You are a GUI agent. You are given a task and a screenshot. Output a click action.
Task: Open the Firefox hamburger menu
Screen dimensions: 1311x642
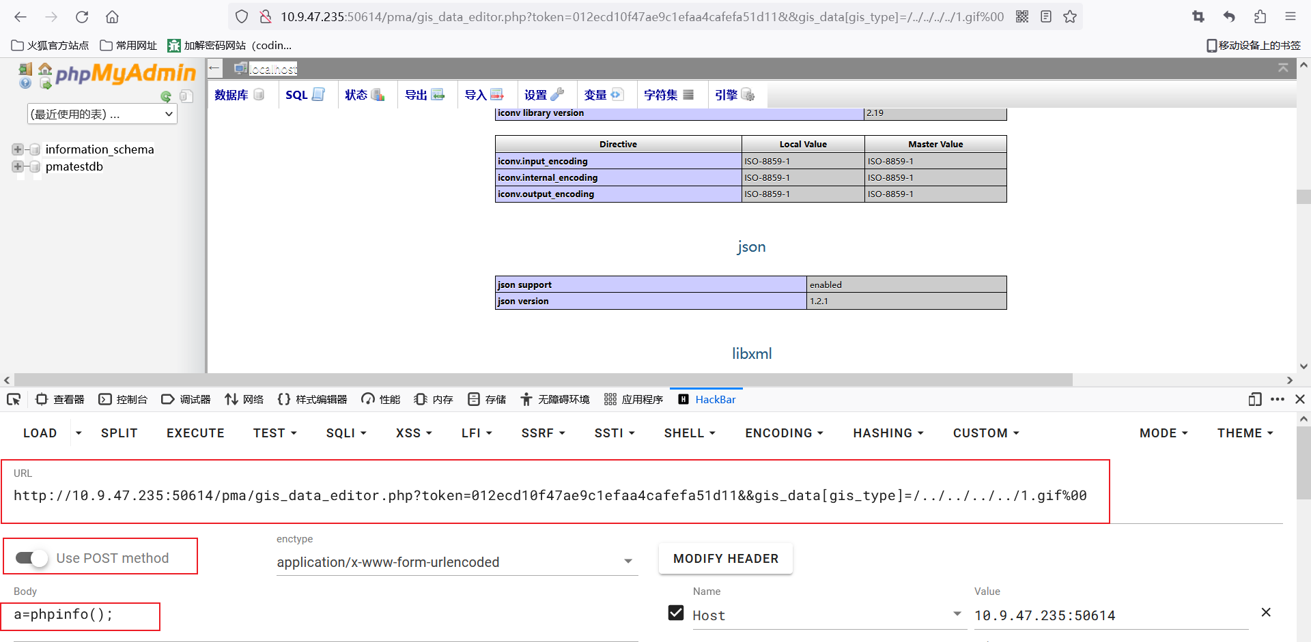point(1291,16)
